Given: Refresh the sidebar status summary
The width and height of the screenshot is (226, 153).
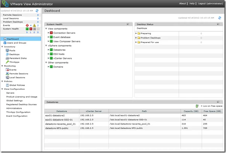Looking at the screenshot, I should tap(37, 10).
